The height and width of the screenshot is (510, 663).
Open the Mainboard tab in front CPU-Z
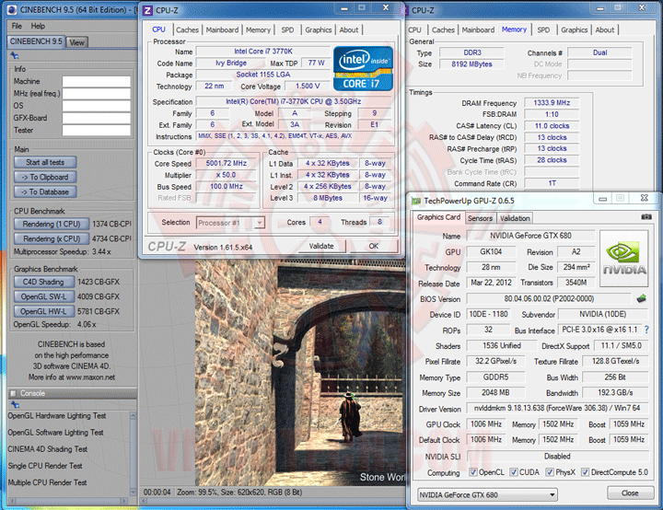point(222,30)
